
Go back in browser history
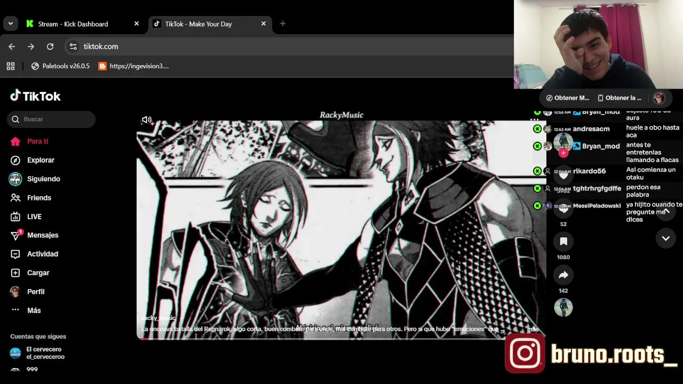pos(12,46)
